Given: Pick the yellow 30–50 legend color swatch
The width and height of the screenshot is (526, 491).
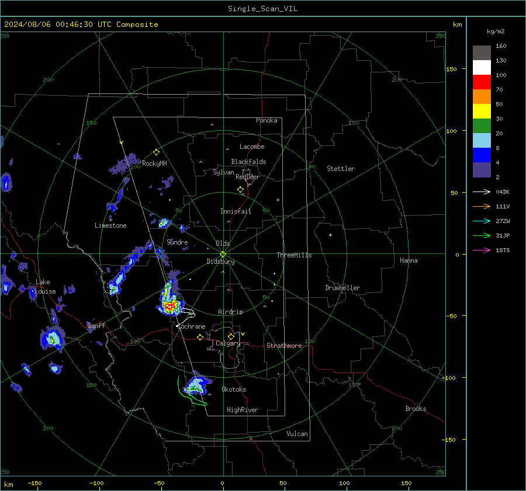Looking at the screenshot, I should click(482, 112).
